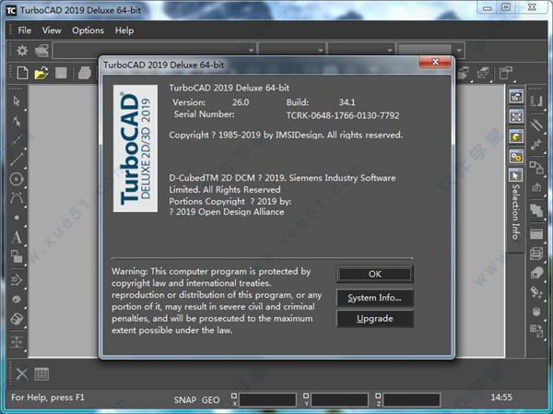Close the About dialog with red X

[435, 62]
